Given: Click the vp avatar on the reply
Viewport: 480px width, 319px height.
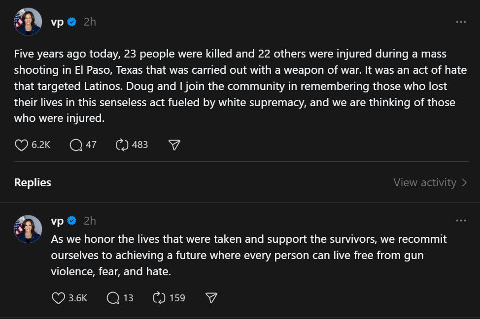Looking at the screenshot, I should [x=28, y=229].
